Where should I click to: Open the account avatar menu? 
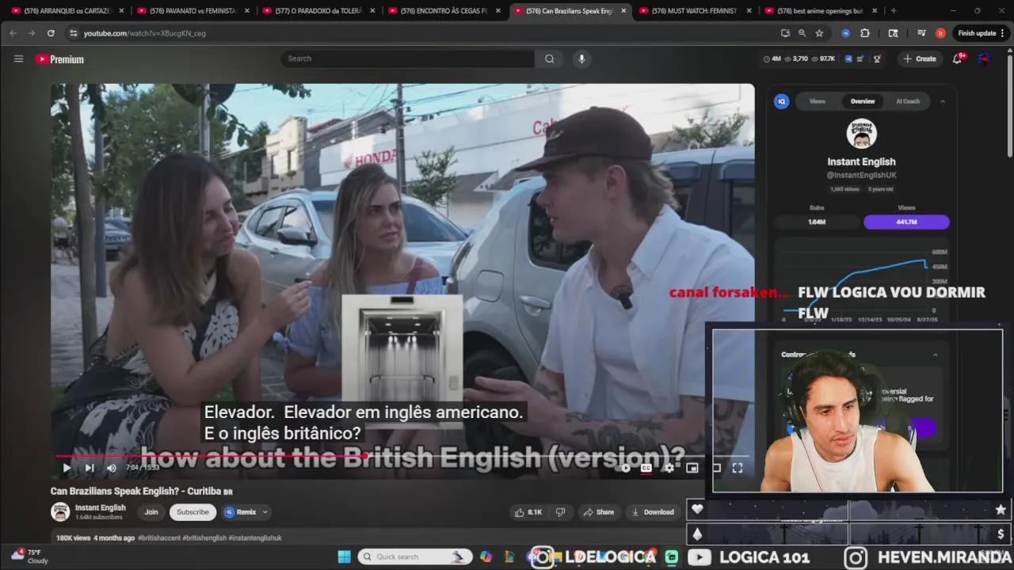pyautogui.click(x=985, y=59)
